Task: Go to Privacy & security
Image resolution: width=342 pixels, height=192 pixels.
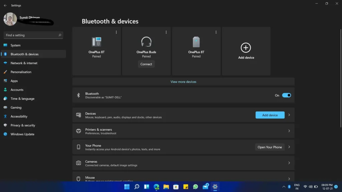Action: click(33, 125)
